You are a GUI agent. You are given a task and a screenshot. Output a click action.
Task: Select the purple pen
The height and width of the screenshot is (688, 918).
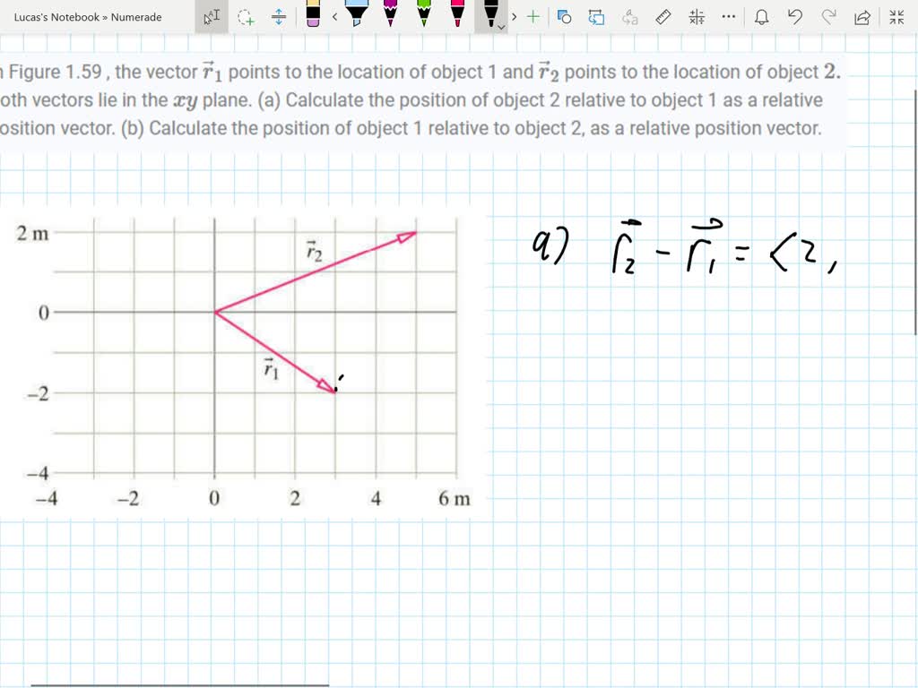tap(390, 16)
